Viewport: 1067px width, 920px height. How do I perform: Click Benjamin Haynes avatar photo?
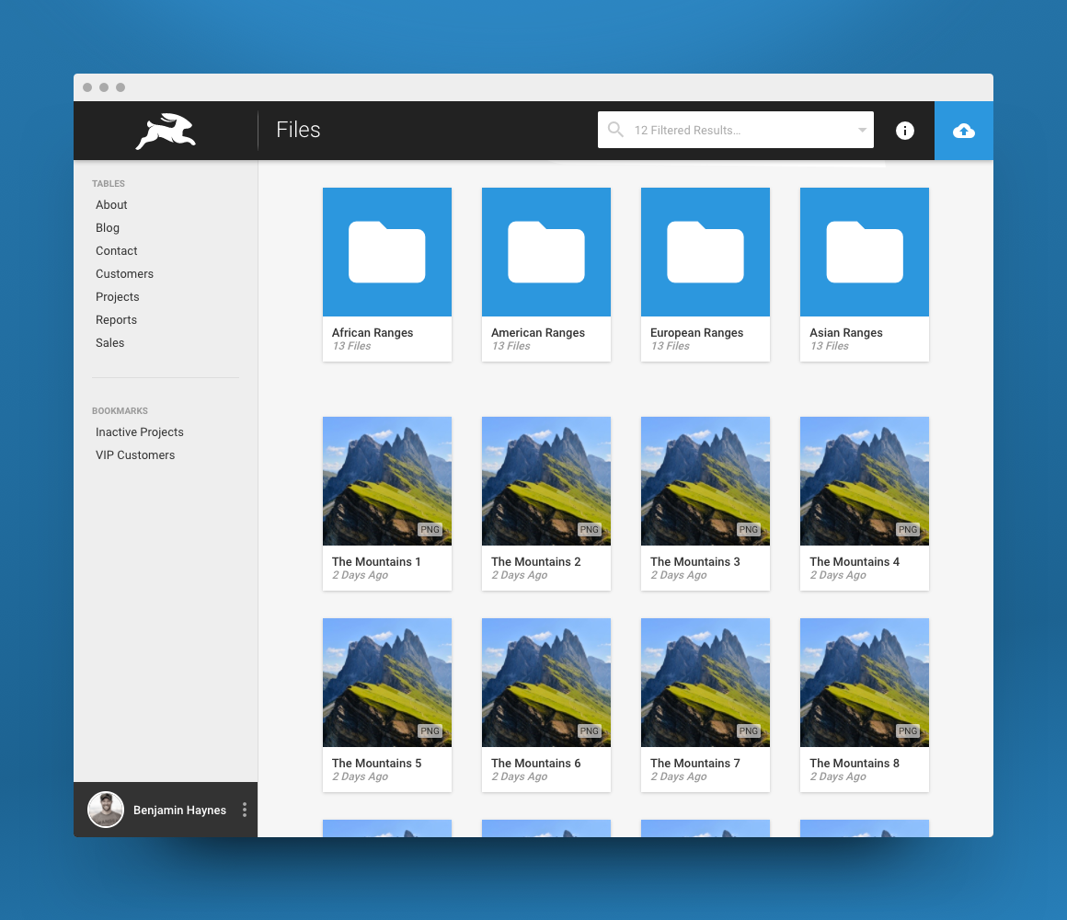106,810
